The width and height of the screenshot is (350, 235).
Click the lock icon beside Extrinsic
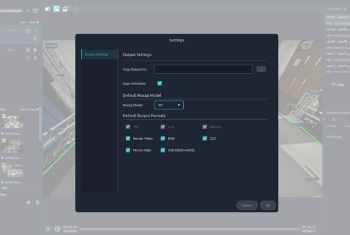[345, 9]
